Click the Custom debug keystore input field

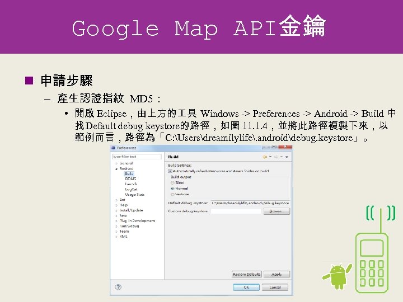click(236, 211)
